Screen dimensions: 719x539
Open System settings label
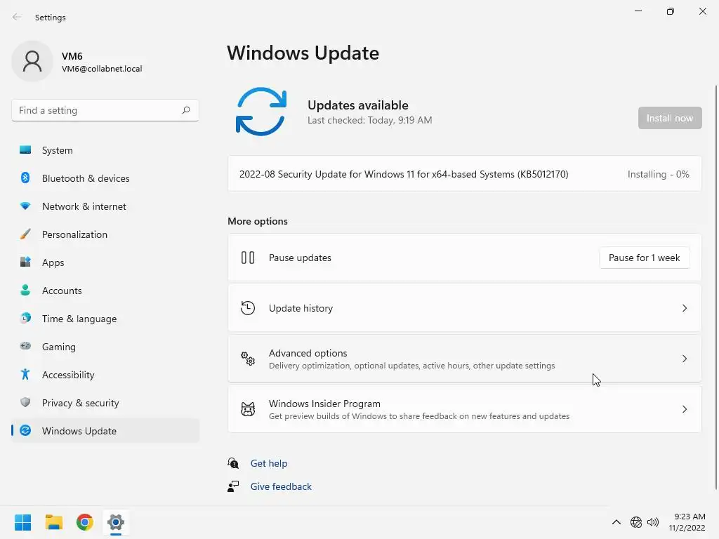(x=58, y=150)
